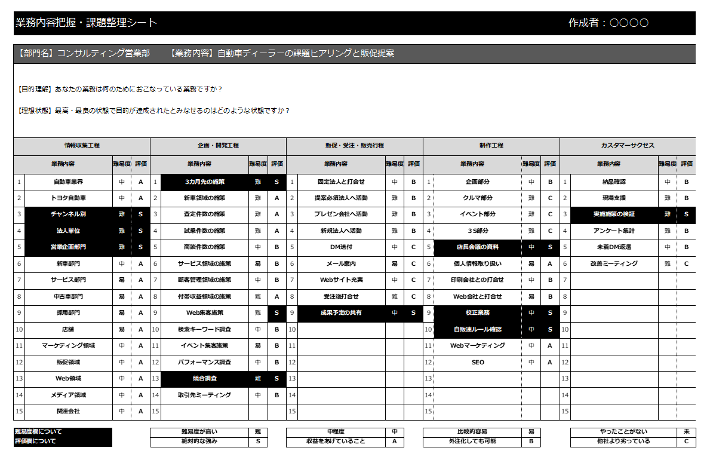This screenshot has width=710, height=457.
Task: Click the 企画・開発工程 column header
Action: 218,146
